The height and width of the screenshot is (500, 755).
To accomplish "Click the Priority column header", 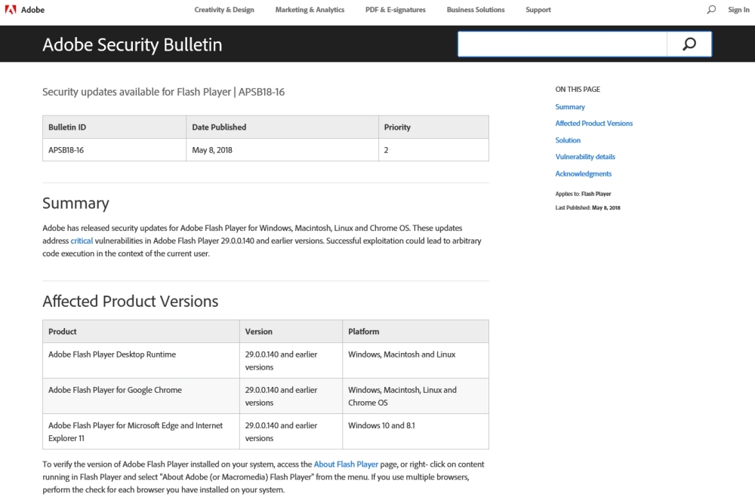I will tap(433, 127).
